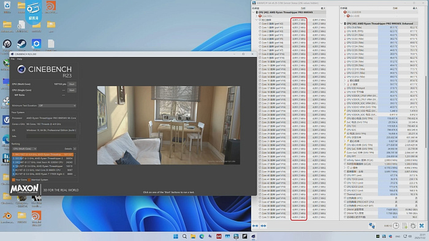Click HWiNFO clock reset timer icon
Image resolution: width=429 pixels, height=241 pixels.
click(x=396, y=226)
